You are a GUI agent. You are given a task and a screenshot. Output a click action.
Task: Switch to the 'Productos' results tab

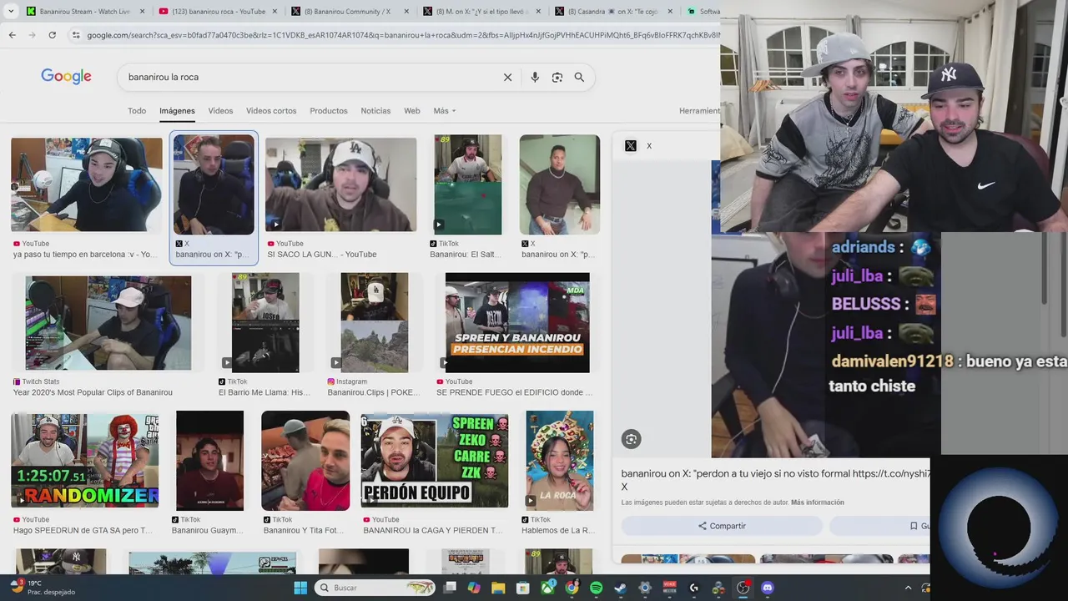pos(329,111)
